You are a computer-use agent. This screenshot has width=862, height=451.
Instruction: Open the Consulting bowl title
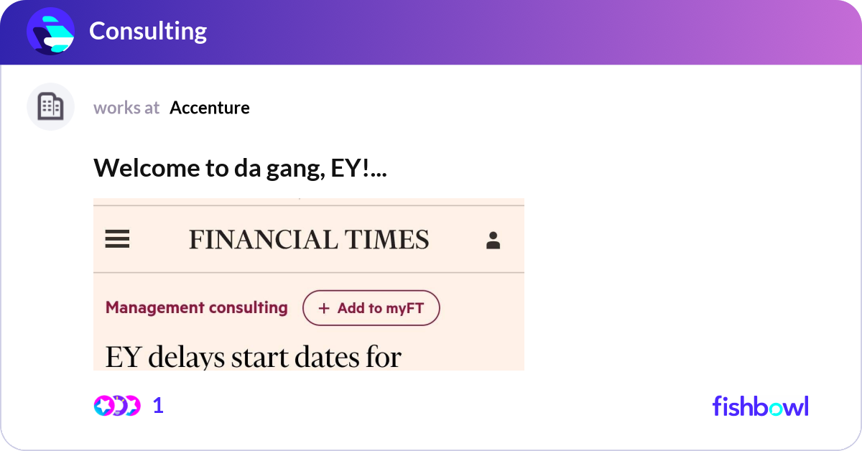pyautogui.click(x=148, y=32)
